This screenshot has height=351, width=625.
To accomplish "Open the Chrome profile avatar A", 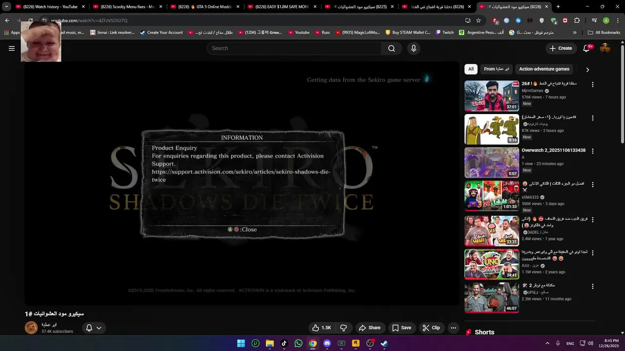I will pos(606,20).
